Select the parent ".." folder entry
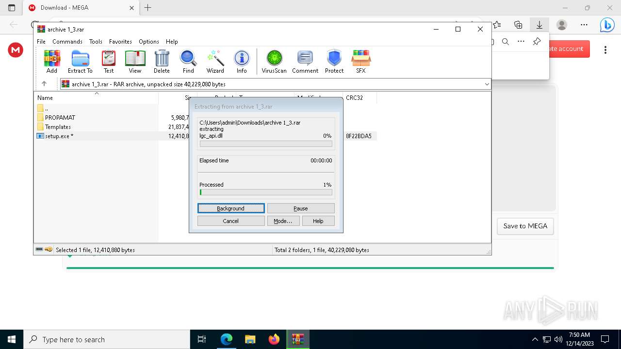 [43, 108]
